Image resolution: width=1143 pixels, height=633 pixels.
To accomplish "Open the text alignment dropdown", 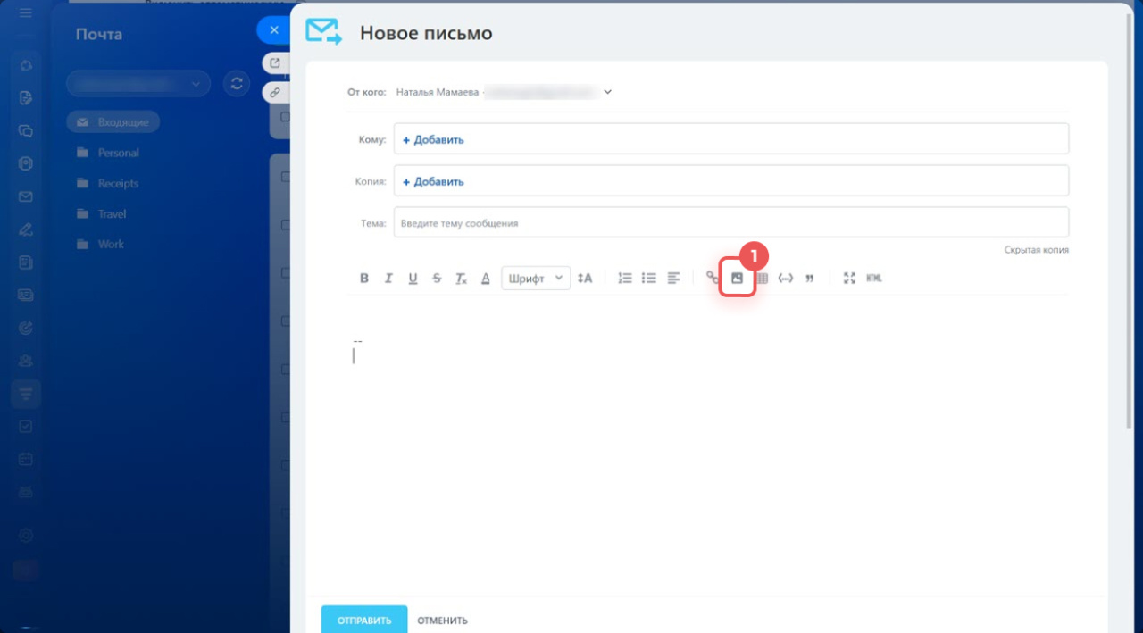I will point(674,279).
